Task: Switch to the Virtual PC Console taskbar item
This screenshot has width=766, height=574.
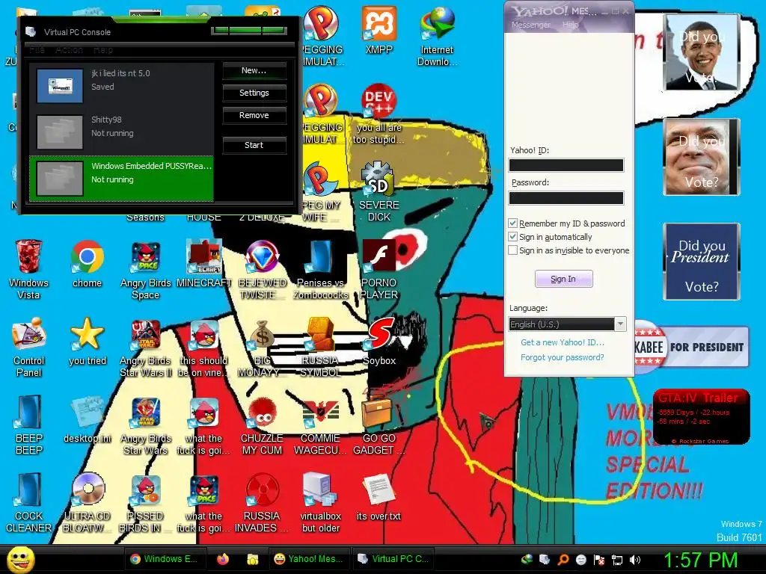Action: click(x=393, y=559)
